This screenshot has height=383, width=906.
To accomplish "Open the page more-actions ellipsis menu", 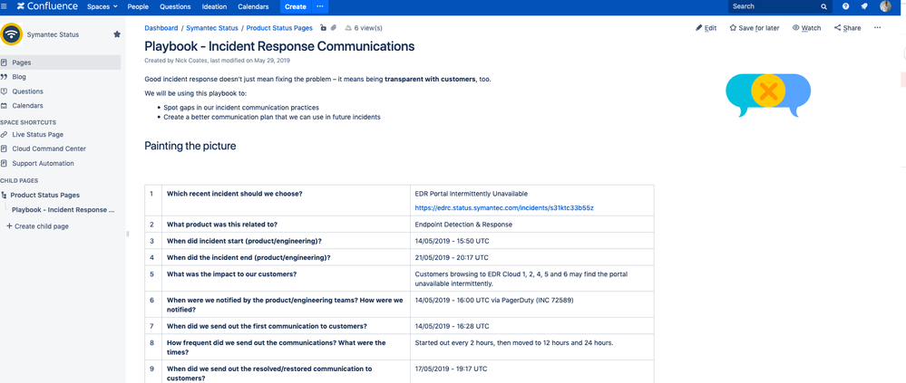I will 878,27.
